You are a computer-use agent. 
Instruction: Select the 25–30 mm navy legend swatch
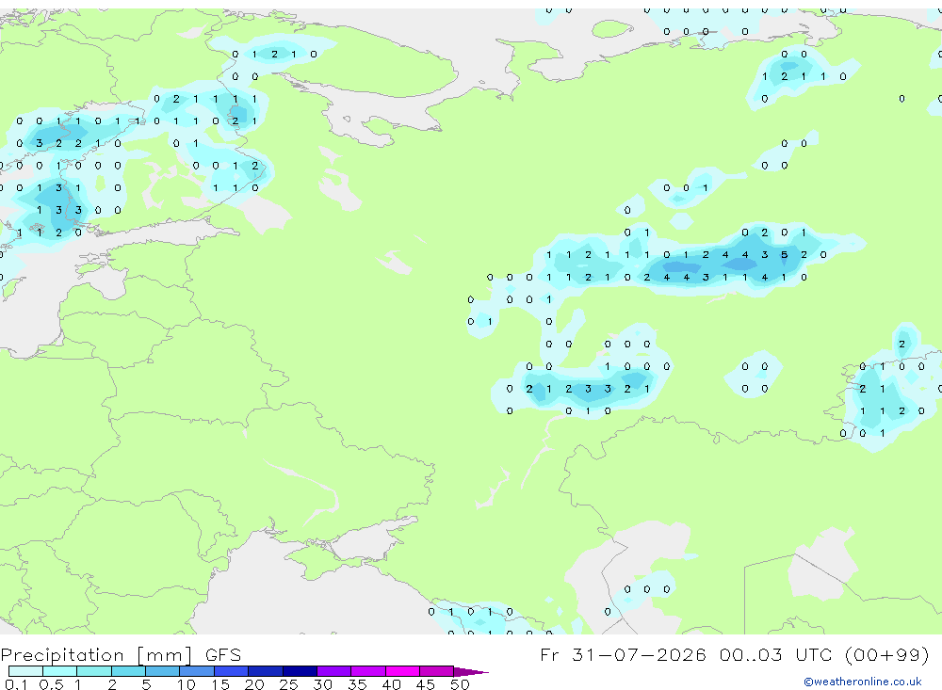(x=300, y=671)
